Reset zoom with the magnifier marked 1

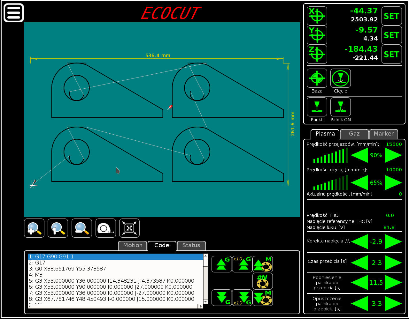click(x=58, y=228)
